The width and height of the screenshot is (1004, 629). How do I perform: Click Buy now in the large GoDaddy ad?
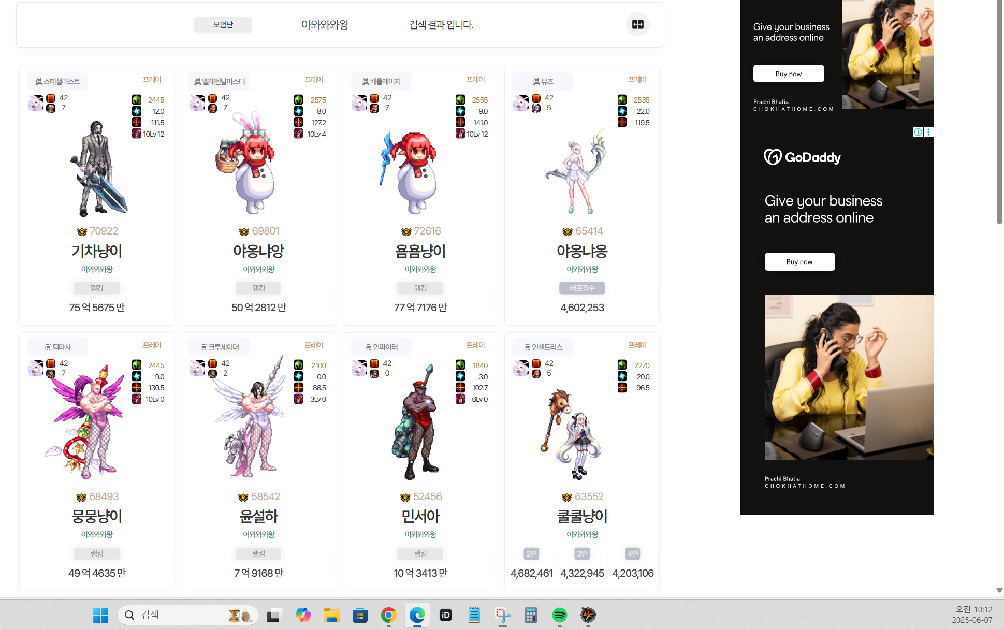point(799,261)
